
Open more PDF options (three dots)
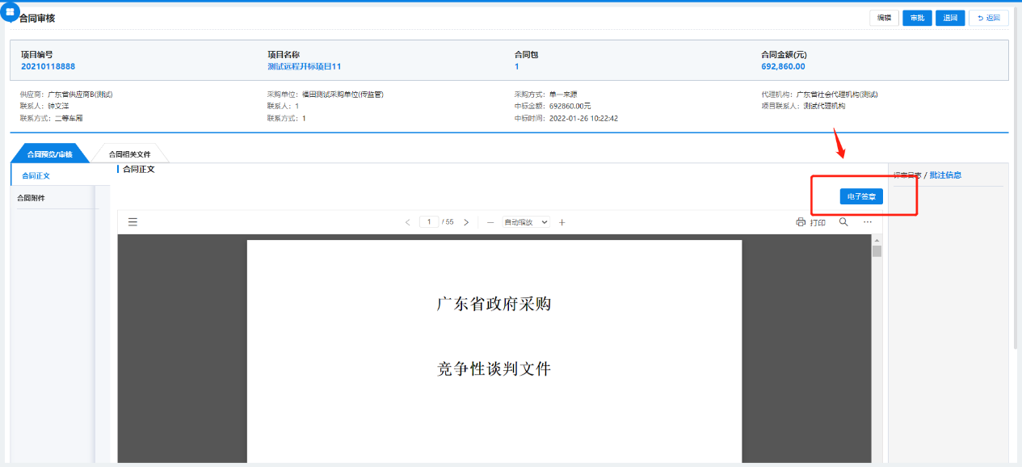pyautogui.click(x=868, y=222)
